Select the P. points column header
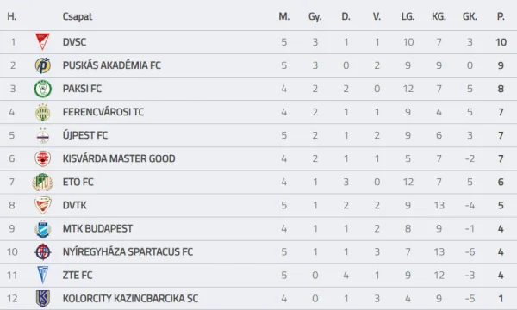Screen dimensions: 517x310 [x=501, y=16]
